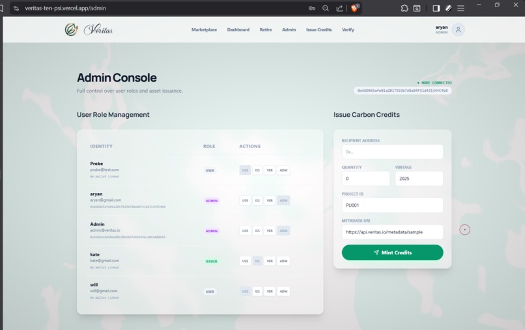525x330 pixels.
Task: Set Probe's role to ISS
Action: pos(257,170)
